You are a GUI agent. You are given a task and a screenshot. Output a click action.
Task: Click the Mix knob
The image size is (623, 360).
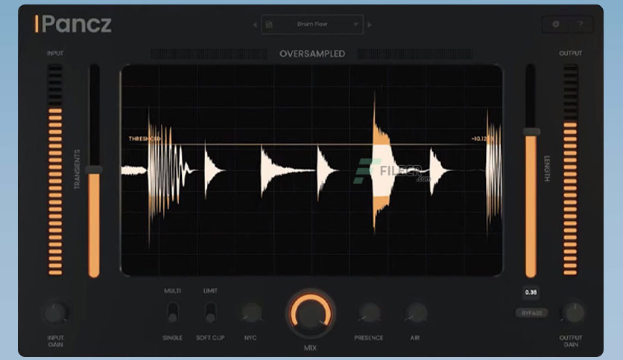[311, 313]
